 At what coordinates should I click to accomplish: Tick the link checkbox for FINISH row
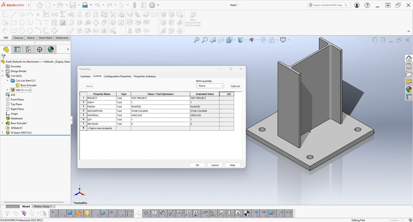pyautogui.click(x=222, y=107)
